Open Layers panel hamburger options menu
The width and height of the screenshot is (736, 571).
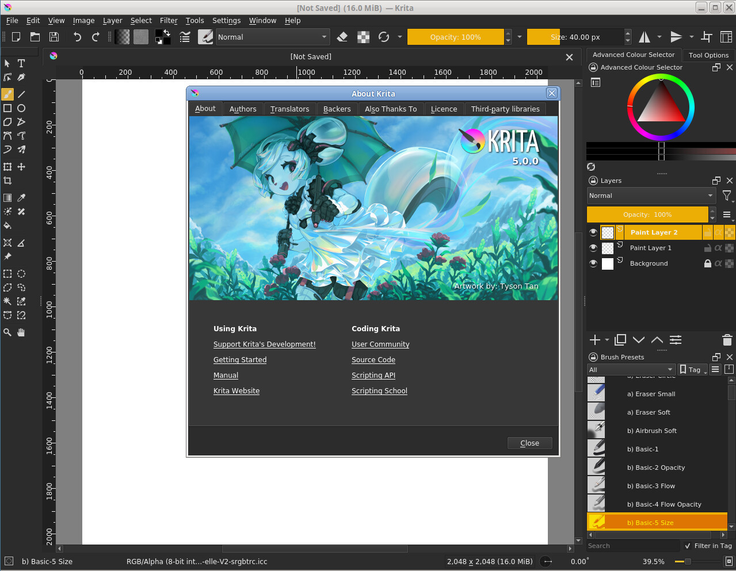[727, 215]
